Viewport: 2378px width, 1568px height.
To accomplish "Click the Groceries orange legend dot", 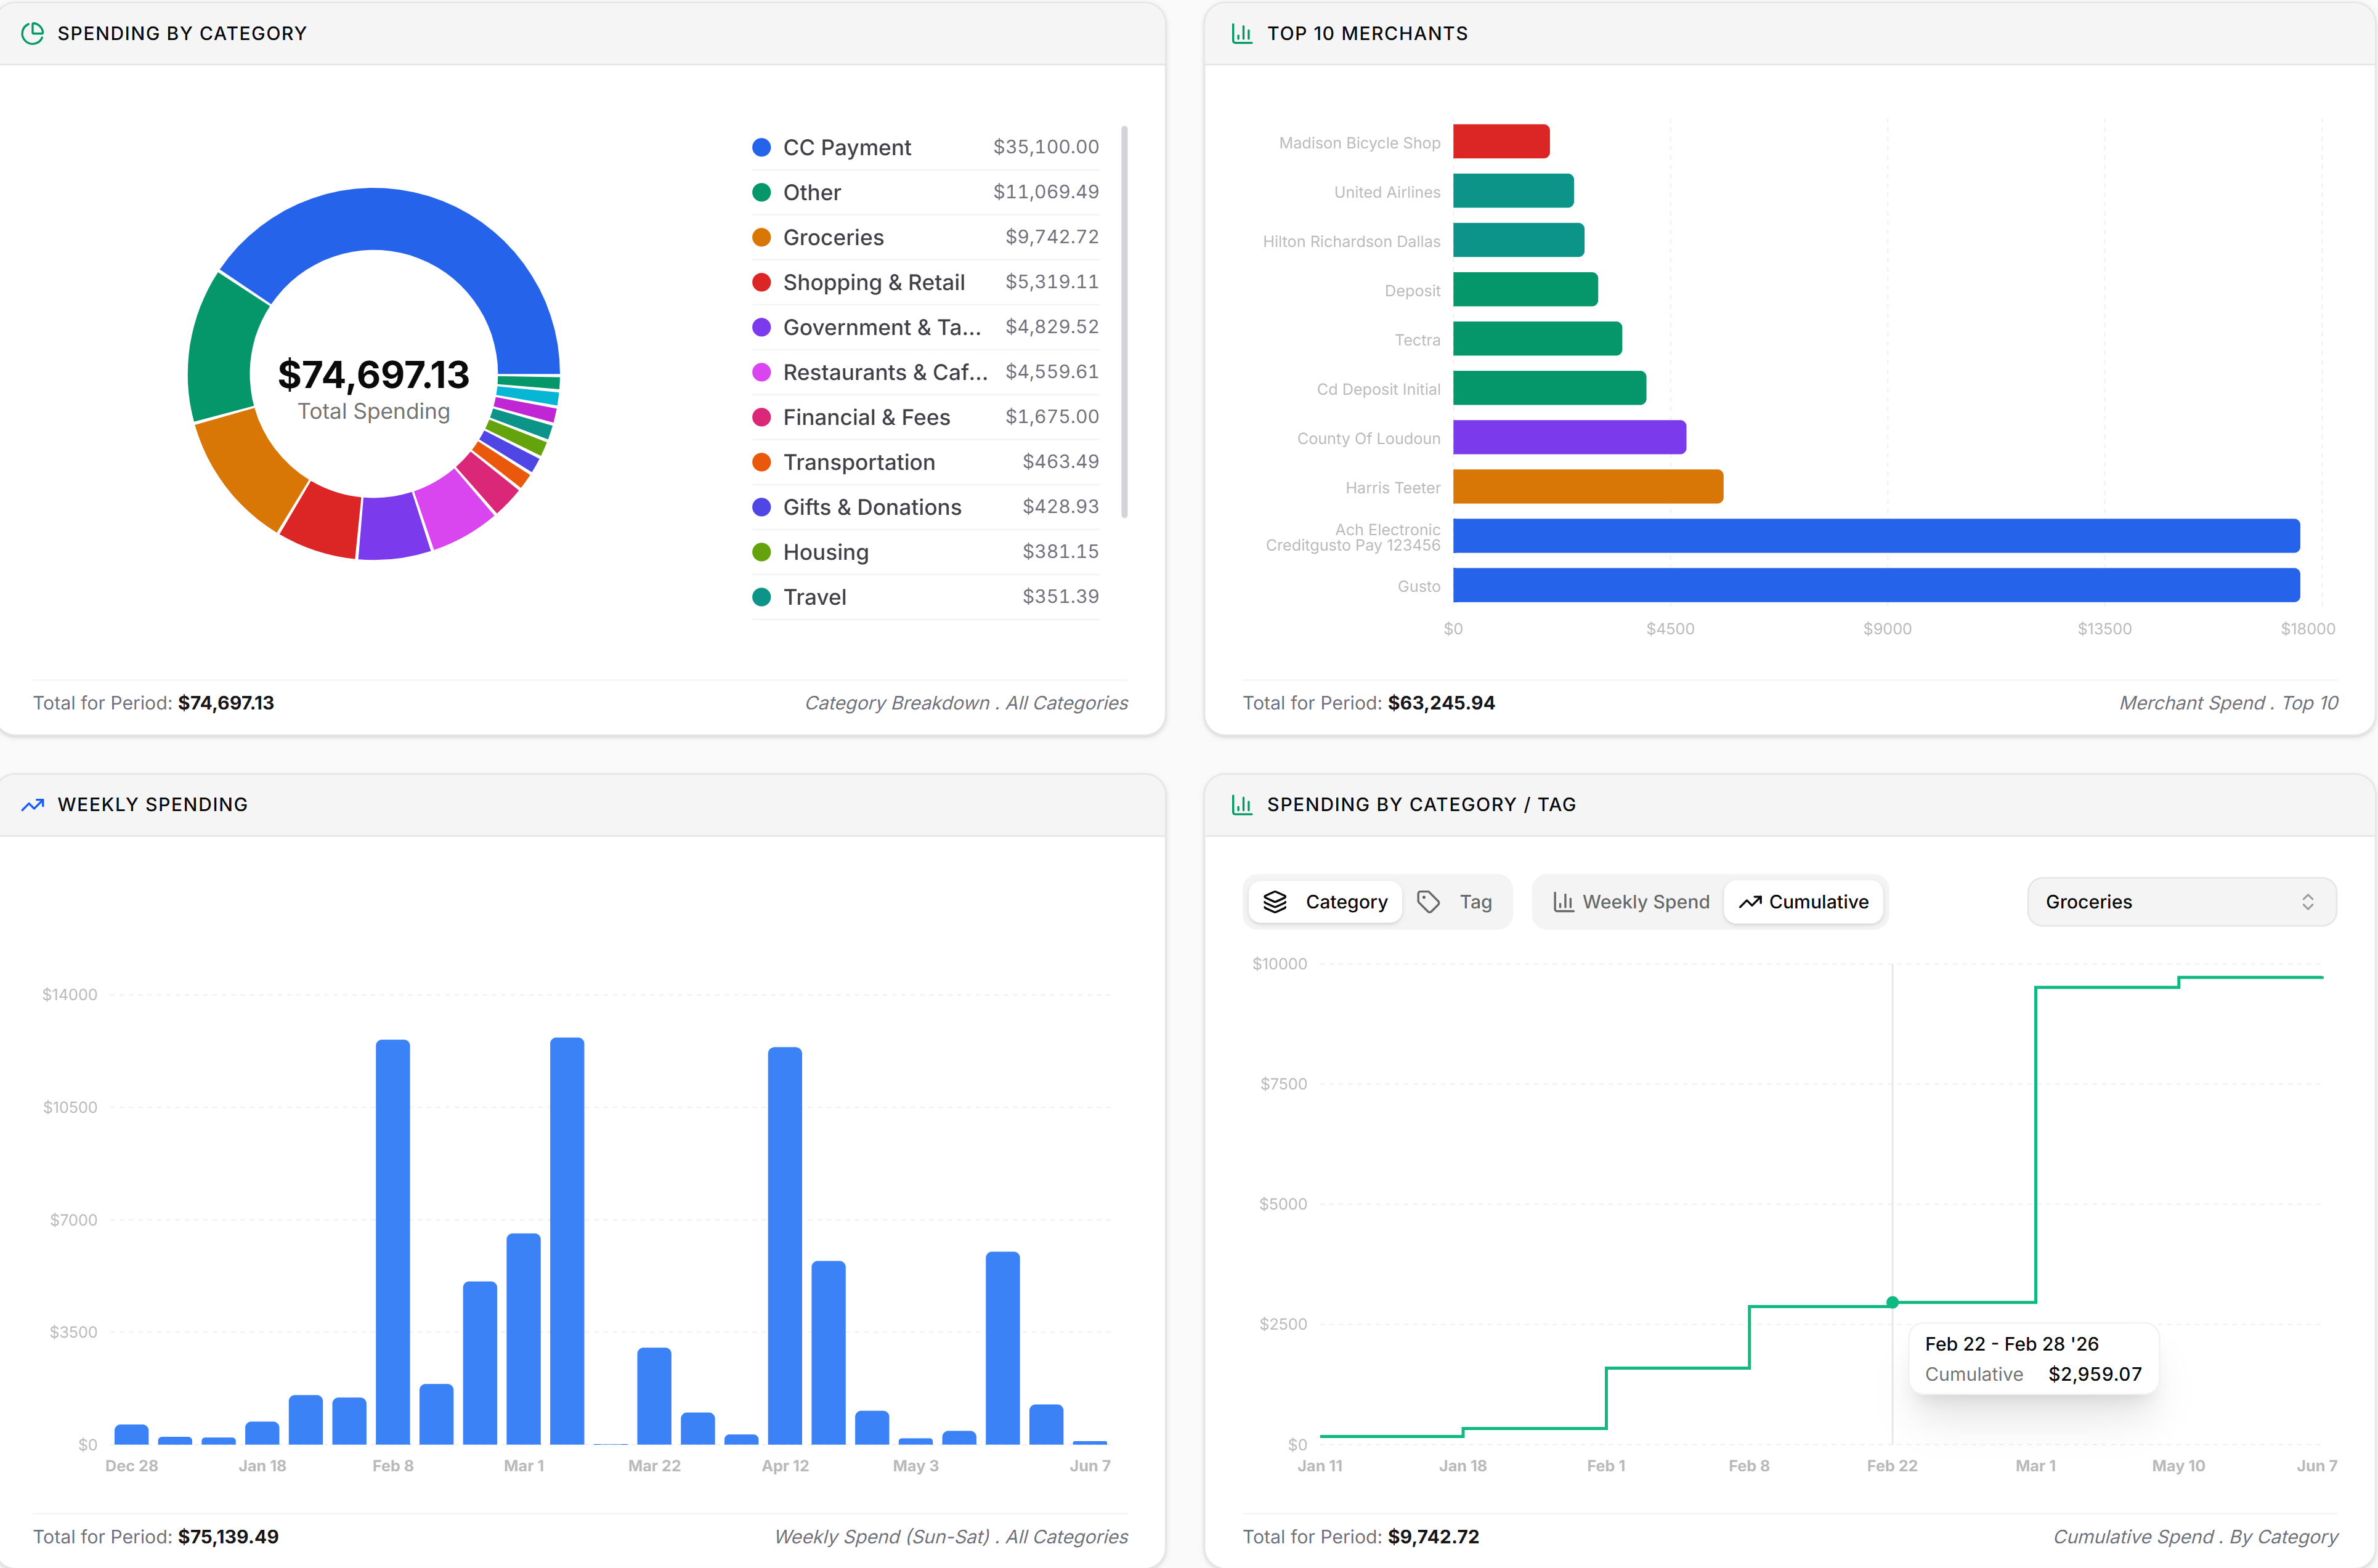I will pos(761,237).
